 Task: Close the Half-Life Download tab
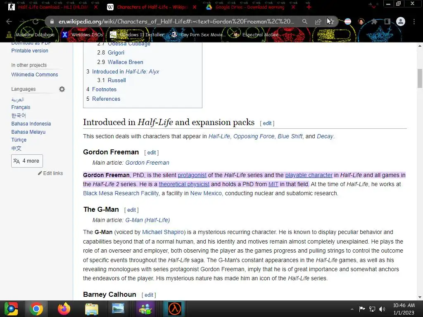[96, 7]
